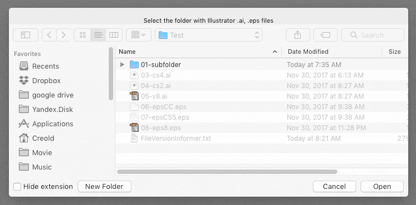416x205 pixels.
Task: Click the 08-eps8.eps file icon
Action: tap(134, 128)
